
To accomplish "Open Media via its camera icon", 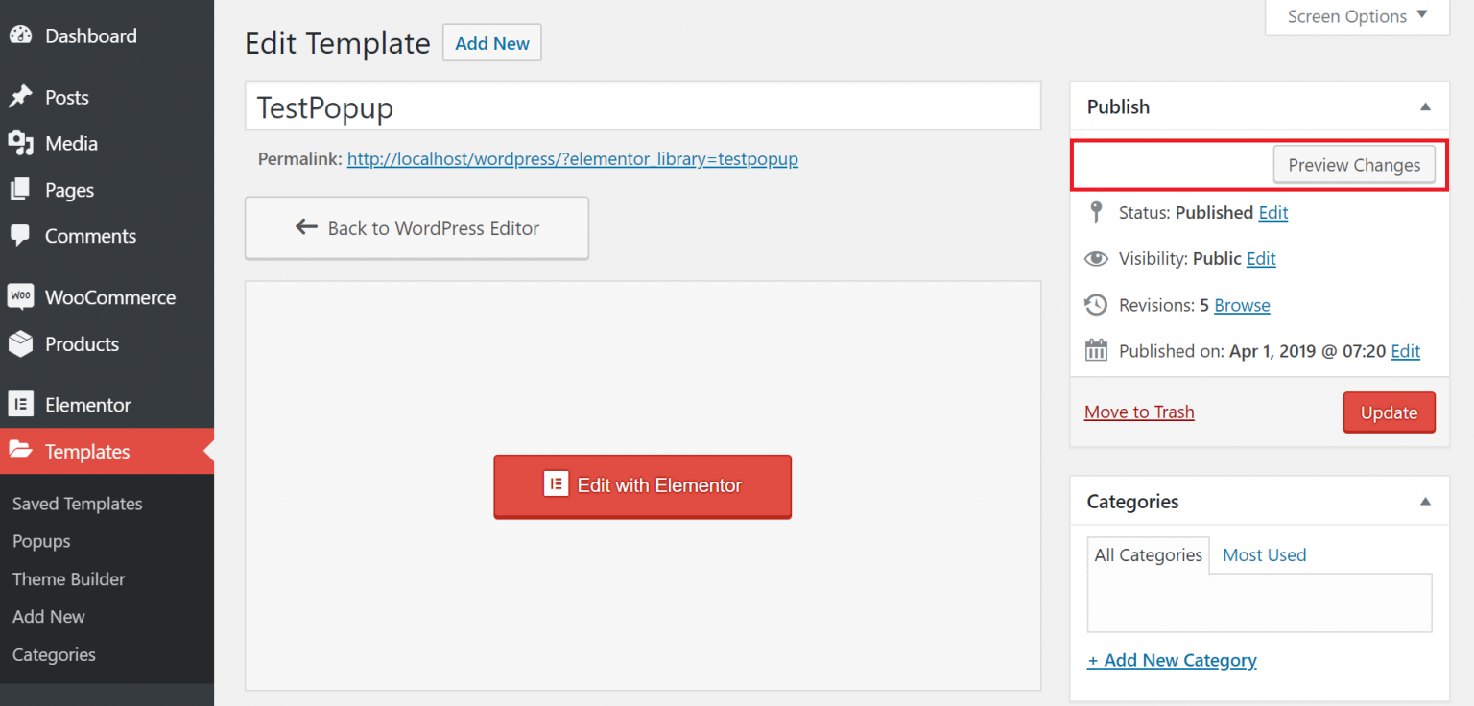I will (x=21, y=143).
